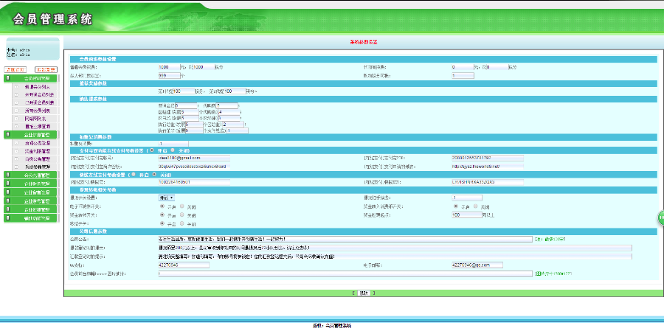Screen dimensions: 664x328
Task: Click the icon beside 未开通会员列表 in sidebar
Action: tap(16, 94)
